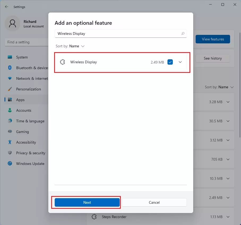
Task: Open Accounts from the navigation pane
Action: pos(24,110)
